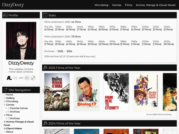Click the 2024 row '1960s (12 films)' stat
Image resolution: width=179 pixels, height=134 pixels.
click(x=103, y=43)
